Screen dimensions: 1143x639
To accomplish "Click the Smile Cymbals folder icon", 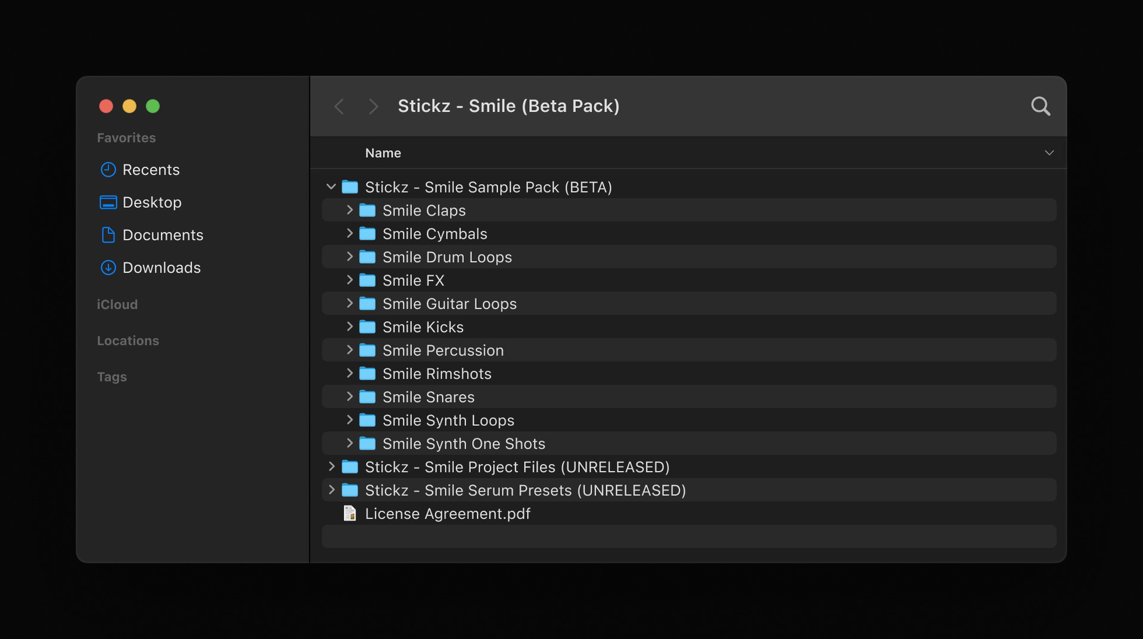I will (367, 233).
